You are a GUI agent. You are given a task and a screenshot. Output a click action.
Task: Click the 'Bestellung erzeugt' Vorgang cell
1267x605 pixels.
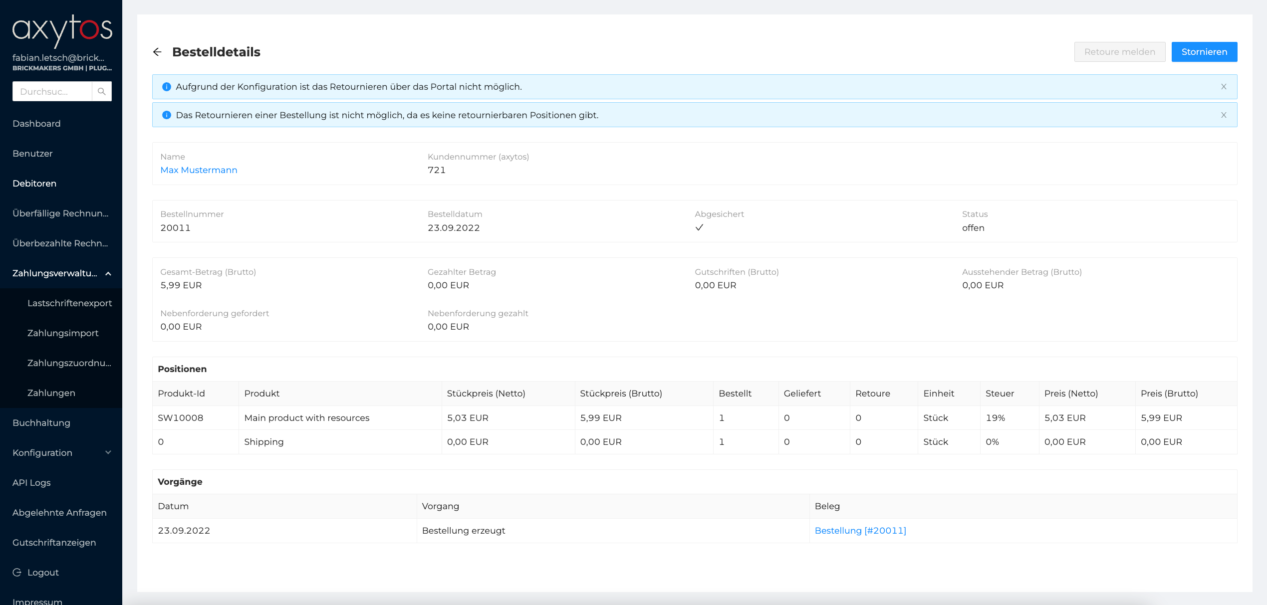[x=613, y=531]
